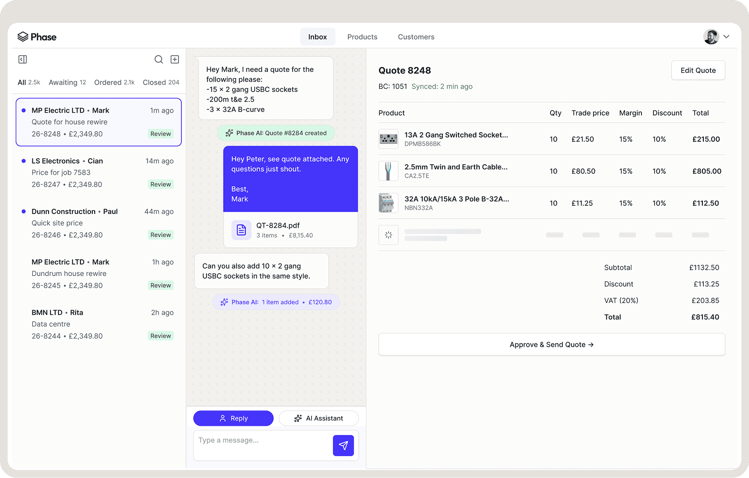749x478 pixels.
Task: Click Review badge on 26-8247
Action: (160, 185)
